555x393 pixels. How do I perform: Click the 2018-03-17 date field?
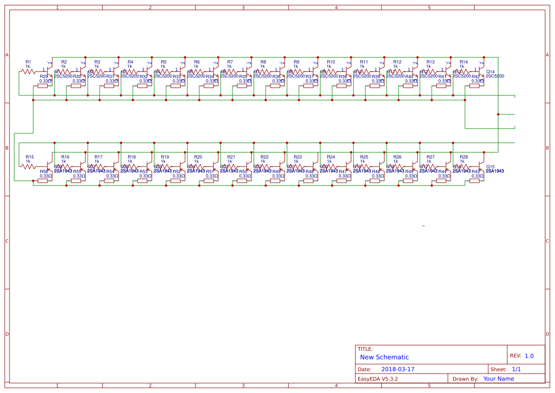coord(398,369)
